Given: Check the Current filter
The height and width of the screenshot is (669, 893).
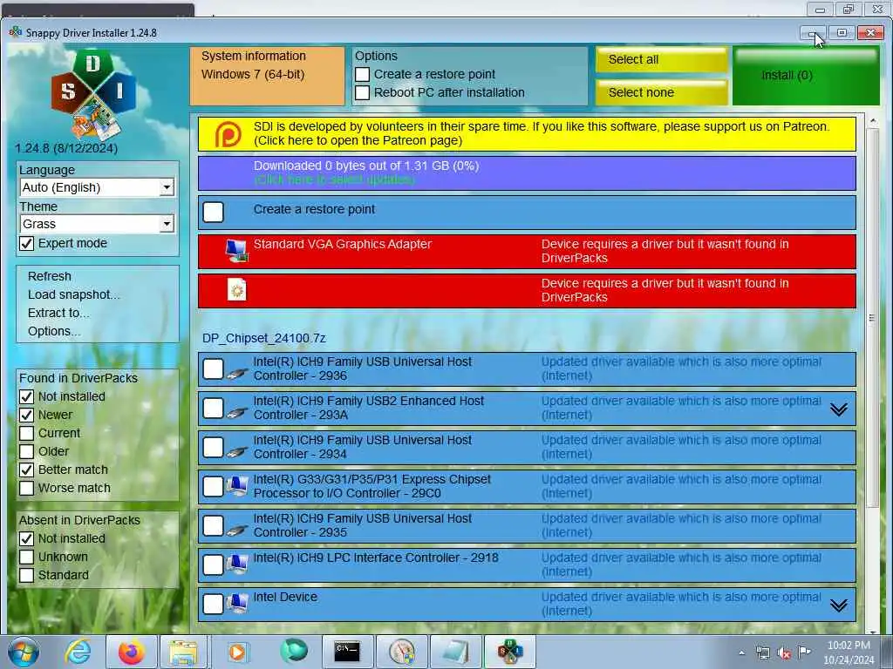Looking at the screenshot, I should [x=27, y=433].
